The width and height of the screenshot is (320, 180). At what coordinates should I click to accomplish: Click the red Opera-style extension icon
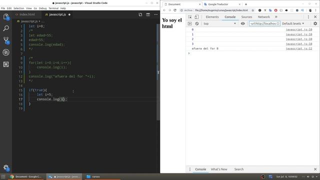pyautogui.click(x=275, y=10)
